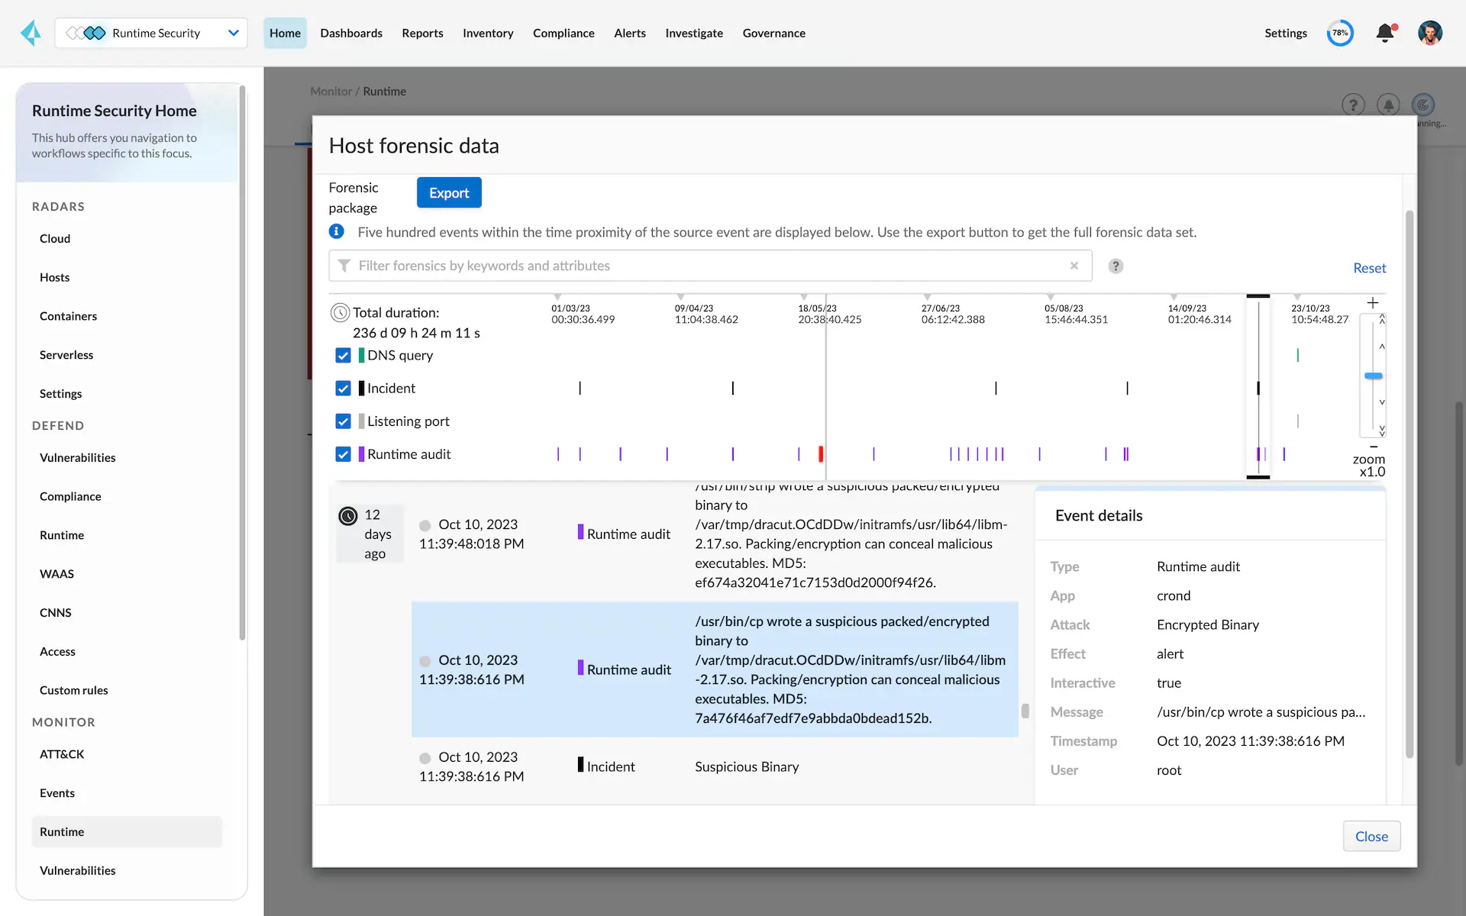Click the filter help question mark icon
The image size is (1466, 916).
[x=1116, y=266]
